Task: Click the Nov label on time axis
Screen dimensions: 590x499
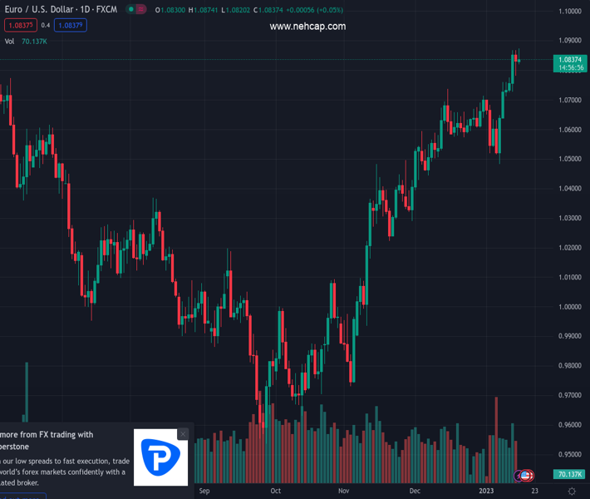Action: [x=346, y=491]
